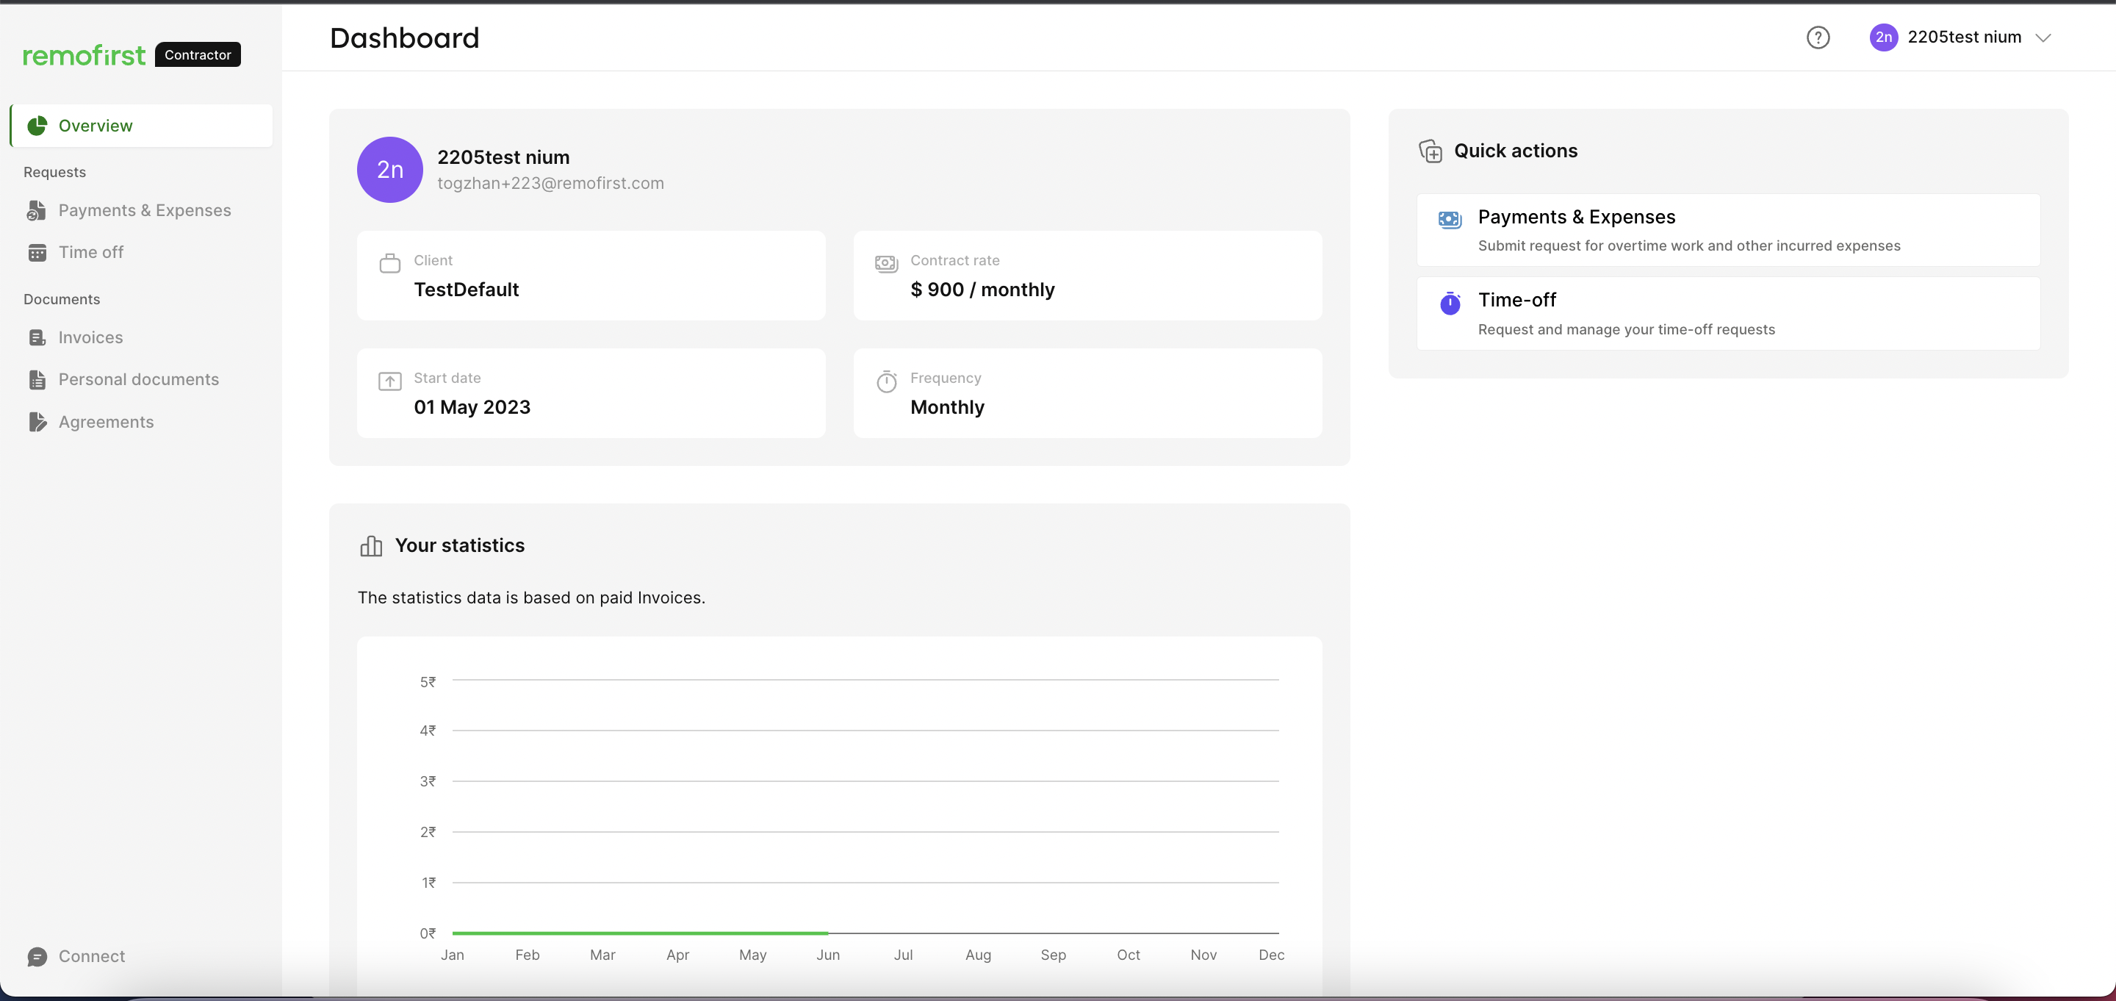
Task: Click the 2205test nium profile name
Action: coord(503,157)
